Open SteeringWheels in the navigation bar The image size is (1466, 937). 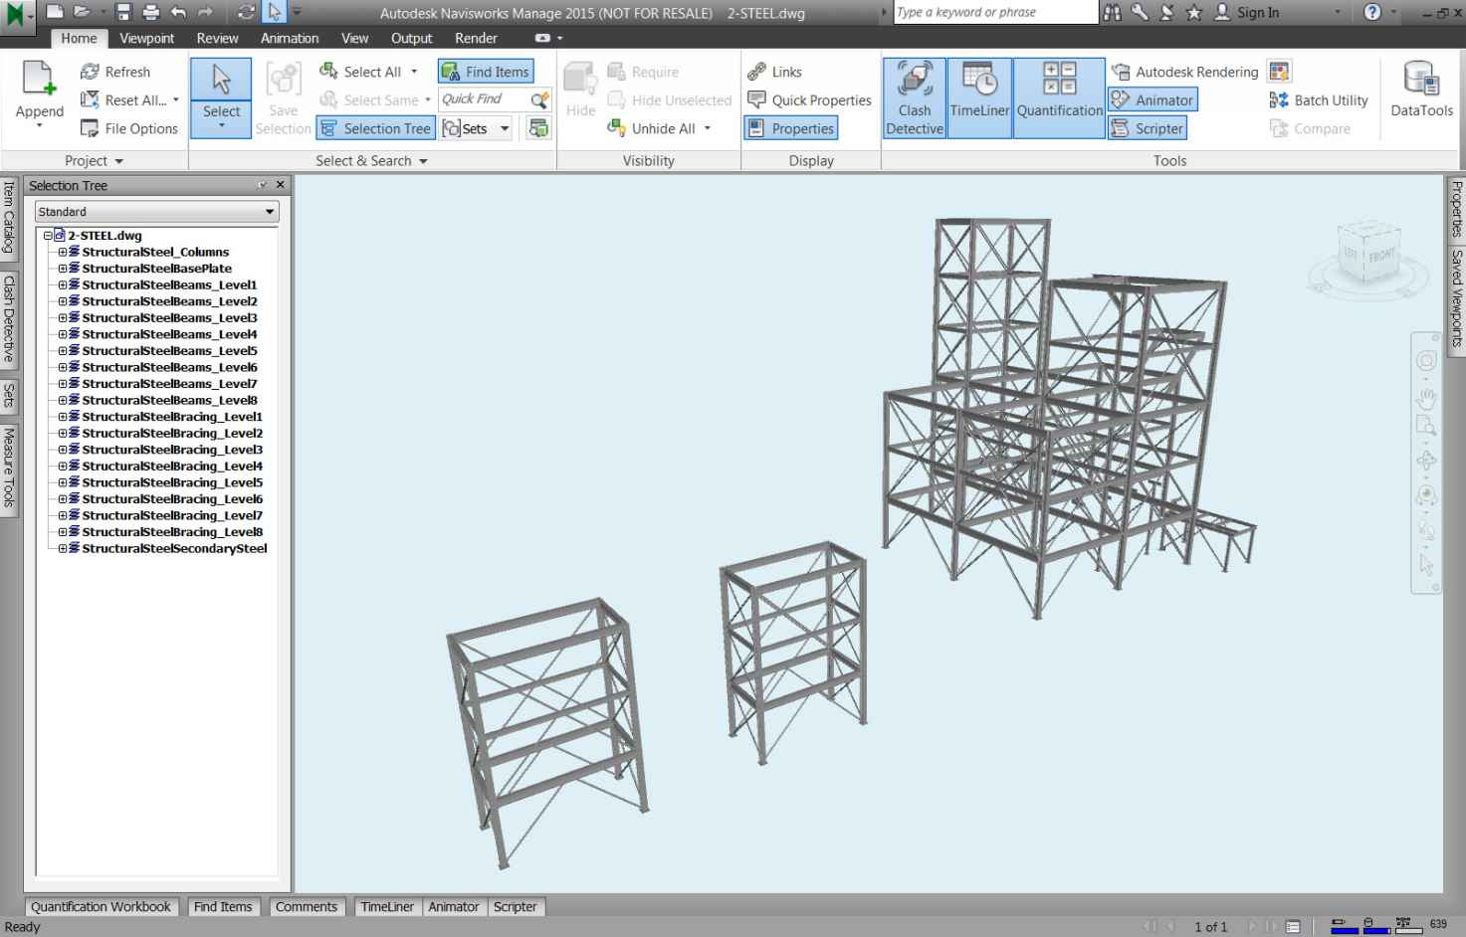[x=1426, y=361]
